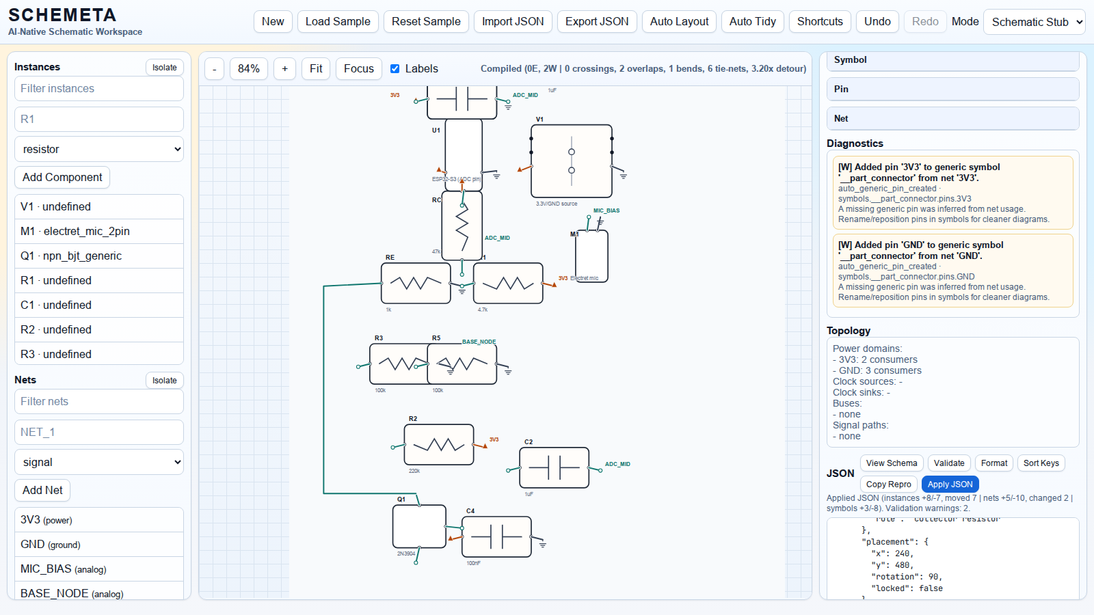Image resolution: width=1094 pixels, height=615 pixels.
Task: Select MIC_BIAS net in nets list
Action: point(99,569)
